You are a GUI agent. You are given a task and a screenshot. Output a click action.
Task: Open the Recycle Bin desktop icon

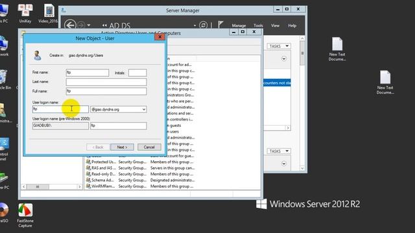click(5, 80)
